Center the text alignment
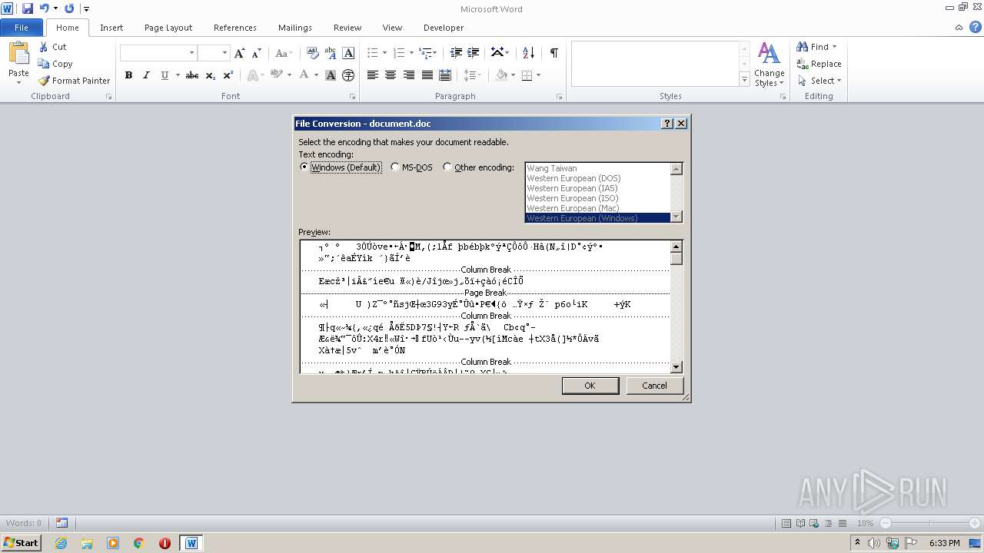 tap(391, 75)
